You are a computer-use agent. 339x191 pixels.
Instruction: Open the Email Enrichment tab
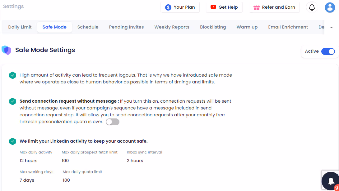288,27
